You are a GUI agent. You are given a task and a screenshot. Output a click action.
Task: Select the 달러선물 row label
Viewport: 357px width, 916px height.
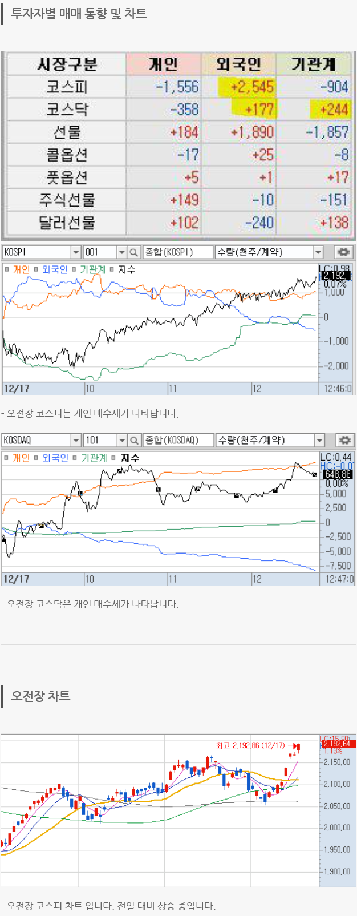click(x=67, y=222)
